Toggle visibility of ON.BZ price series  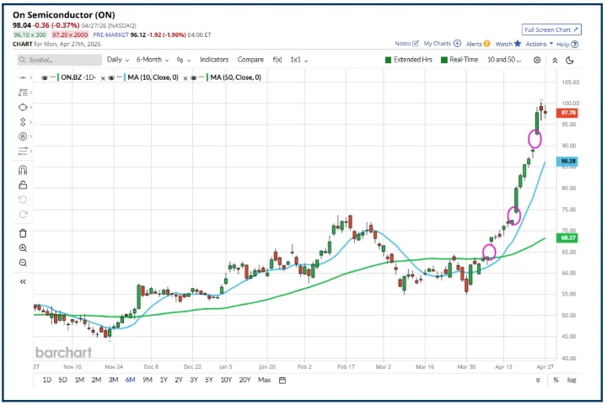pyautogui.click(x=45, y=77)
